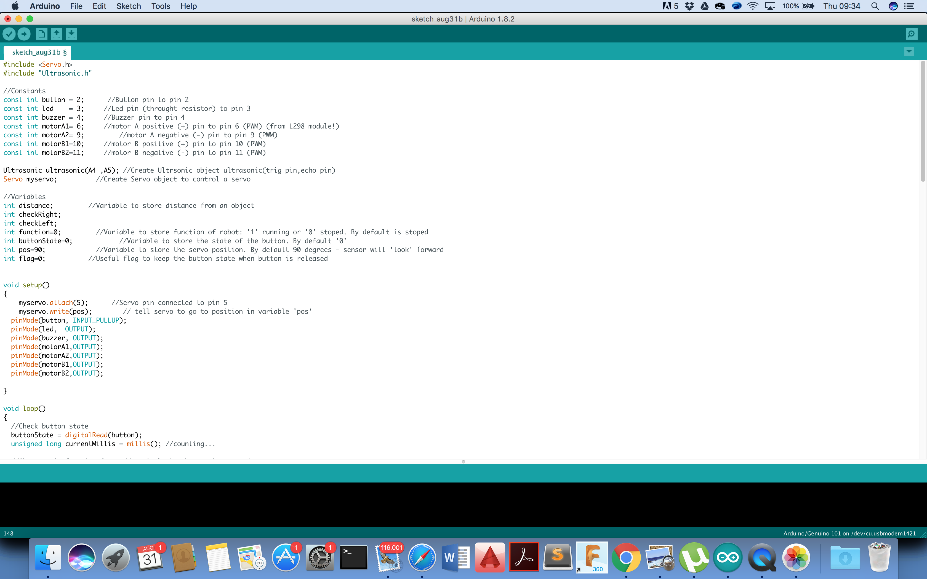Expand the tab options dropdown arrow
This screenshot has height=579, width=927.
click(x=909, y=52)
